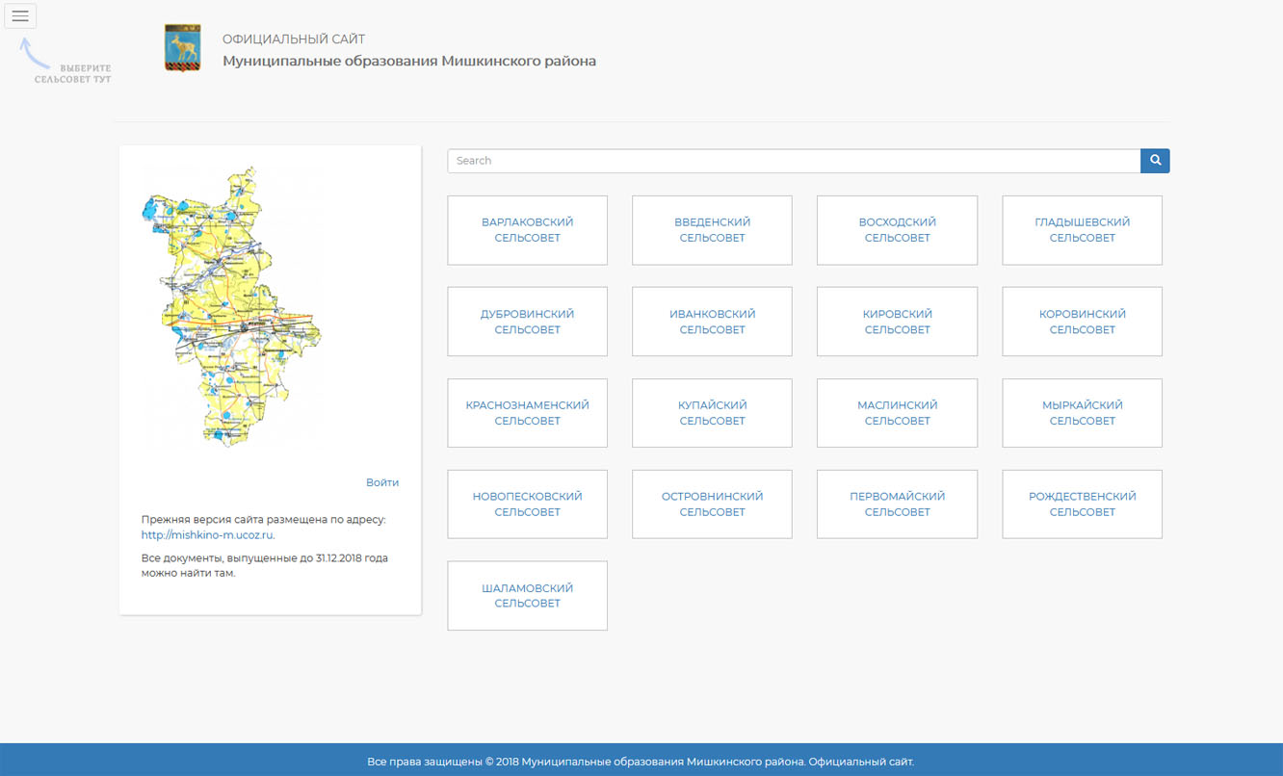Image resolution: width=1283 pixels, height=776 pixels.
Task: Open the hamburger menu to choose a selsovet
Action: tap(20, 16)
